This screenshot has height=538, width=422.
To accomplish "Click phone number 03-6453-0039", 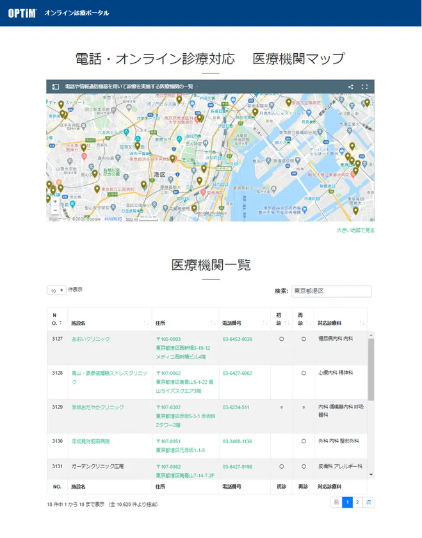I will tap(238, 339).
